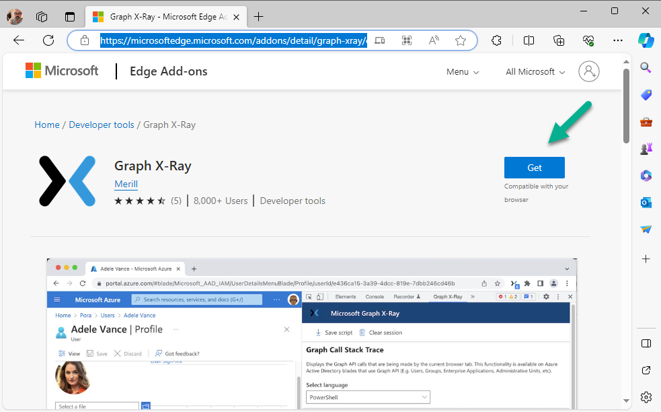Open Settings and more menu

(x=618, y=40)
